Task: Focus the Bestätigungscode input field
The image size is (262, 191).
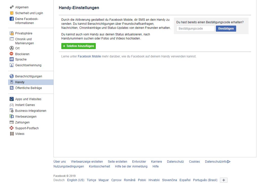Action: pos(195,29)
